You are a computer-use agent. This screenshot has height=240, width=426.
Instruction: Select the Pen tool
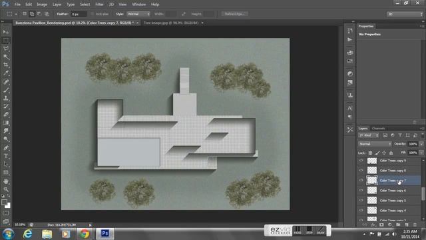coord(6,148)
